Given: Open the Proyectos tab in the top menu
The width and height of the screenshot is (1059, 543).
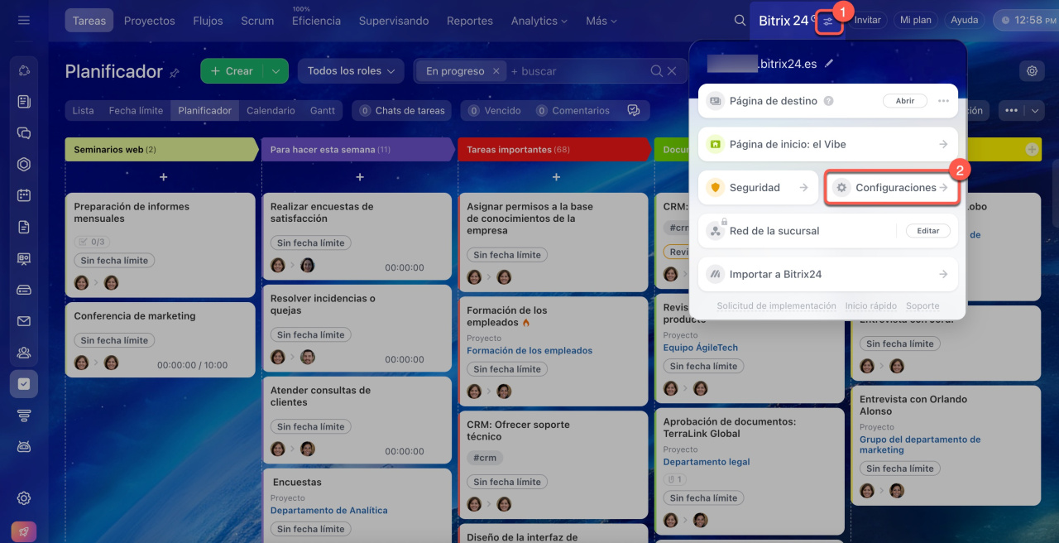Looking at the screenshot, I should (x=149, y=21).
